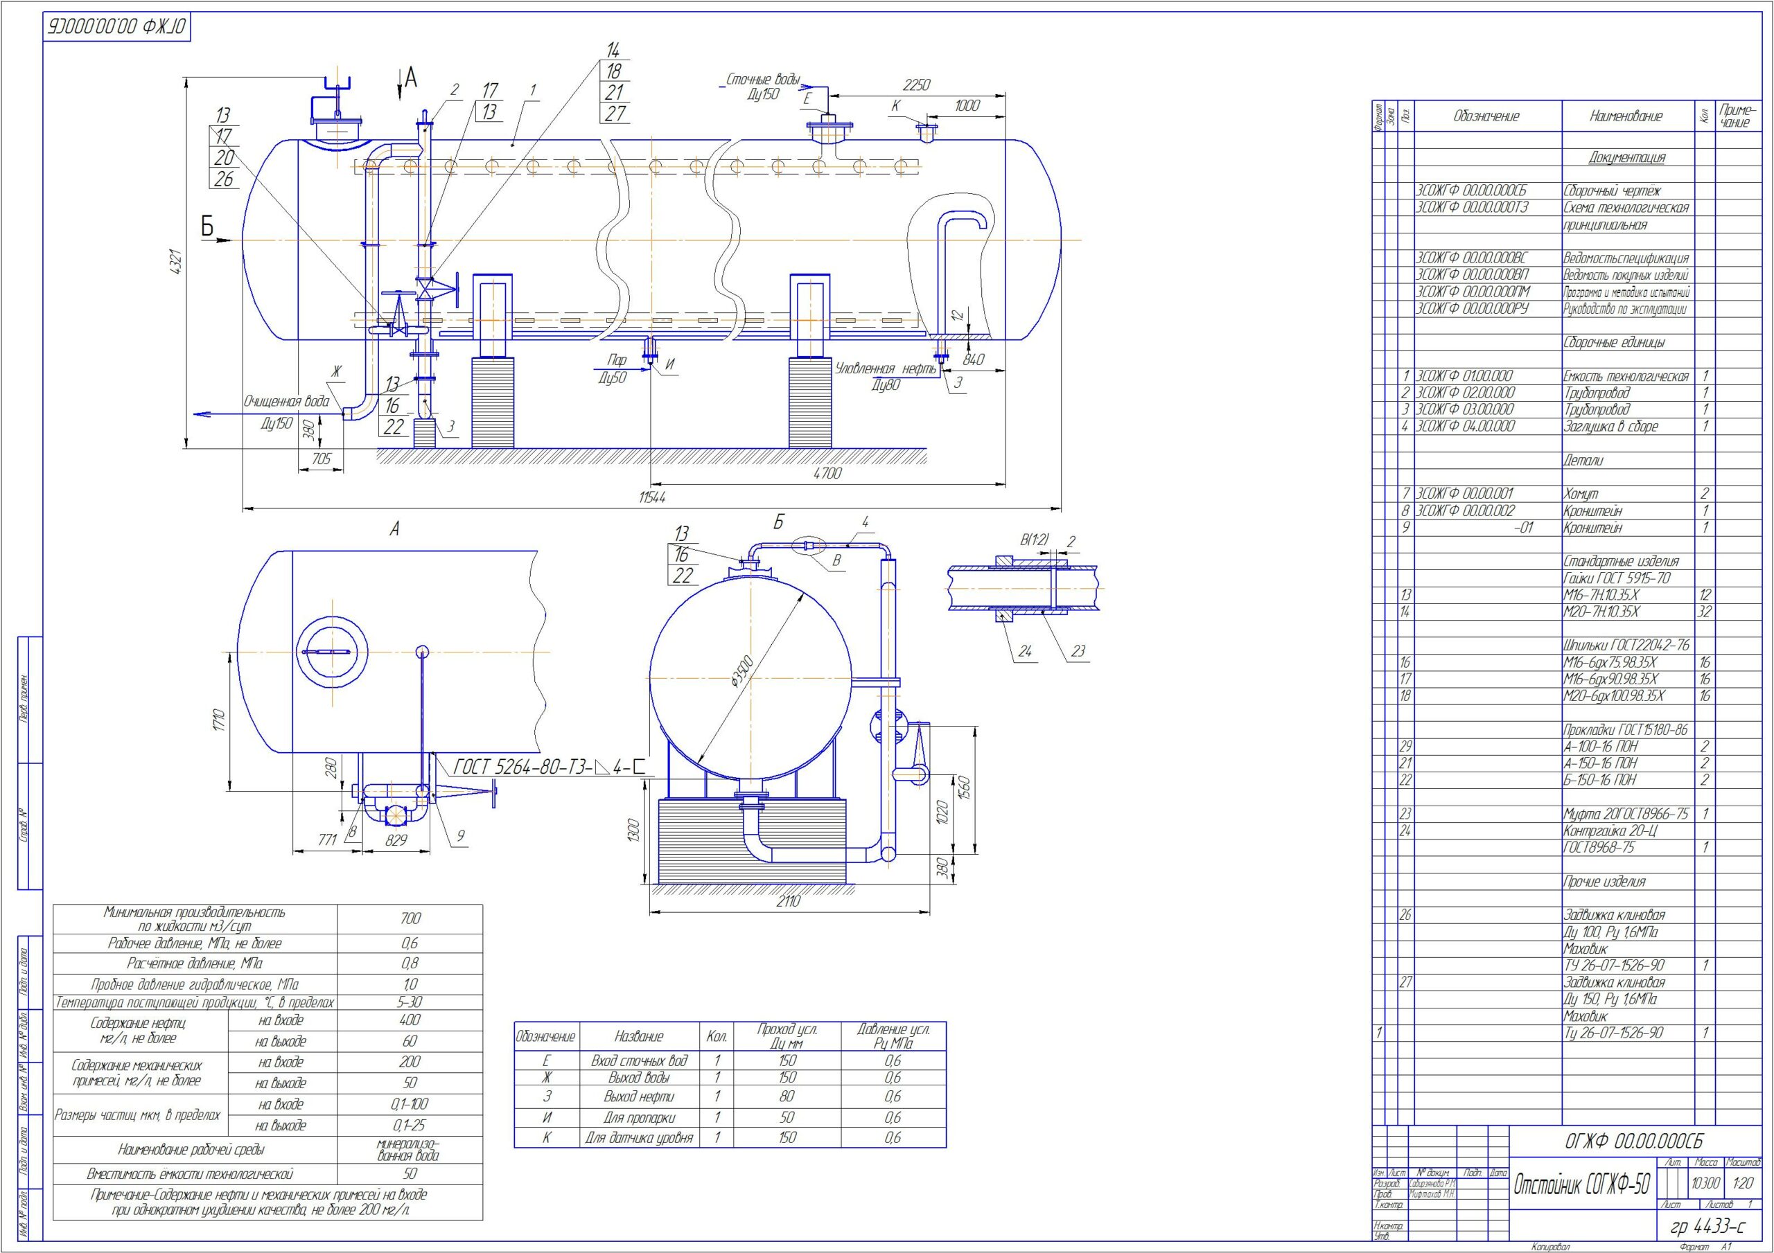Click the overall length dimension 11544
1774x1253 pixels.
(651, 498)
